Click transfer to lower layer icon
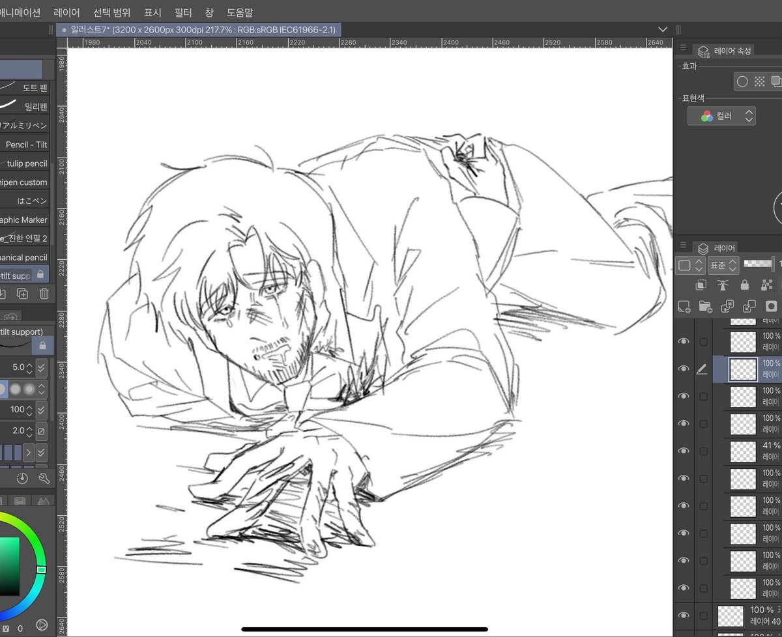782x637 pixels. click(727, 305)
